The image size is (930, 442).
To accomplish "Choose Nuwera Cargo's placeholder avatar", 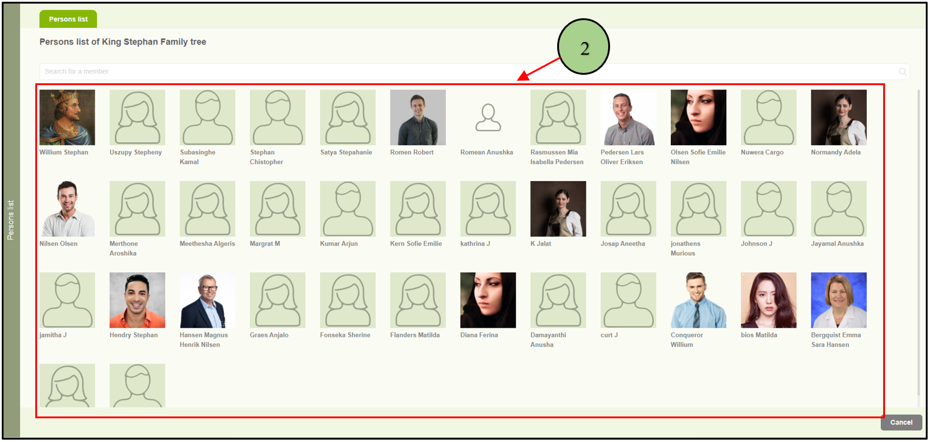I will (x=768, y=117).
